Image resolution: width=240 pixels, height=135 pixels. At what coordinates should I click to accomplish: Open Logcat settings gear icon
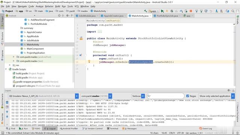[x=228, y=90]
